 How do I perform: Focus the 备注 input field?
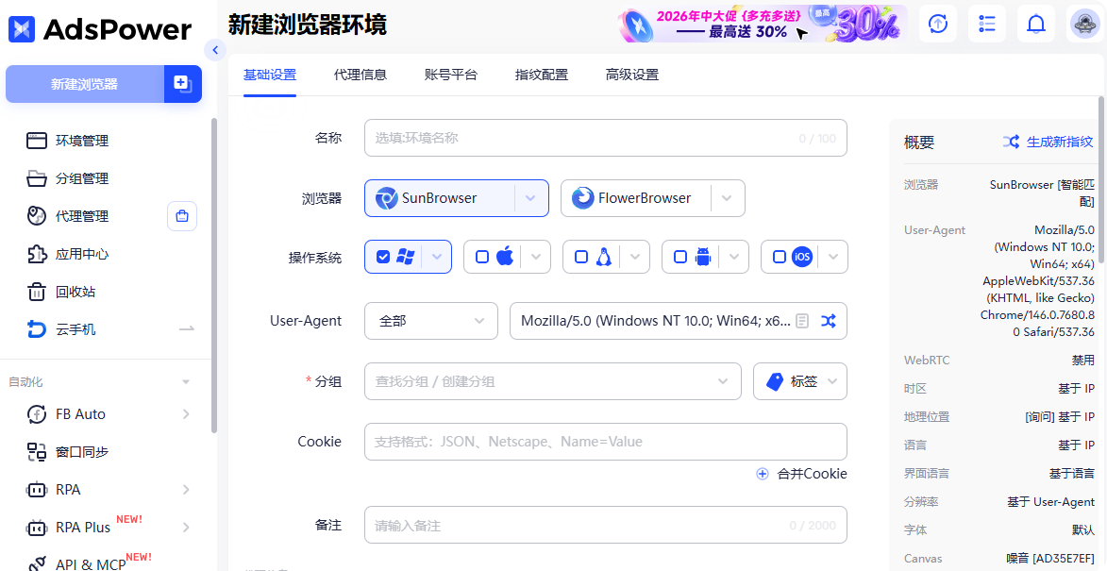(606, 525)
